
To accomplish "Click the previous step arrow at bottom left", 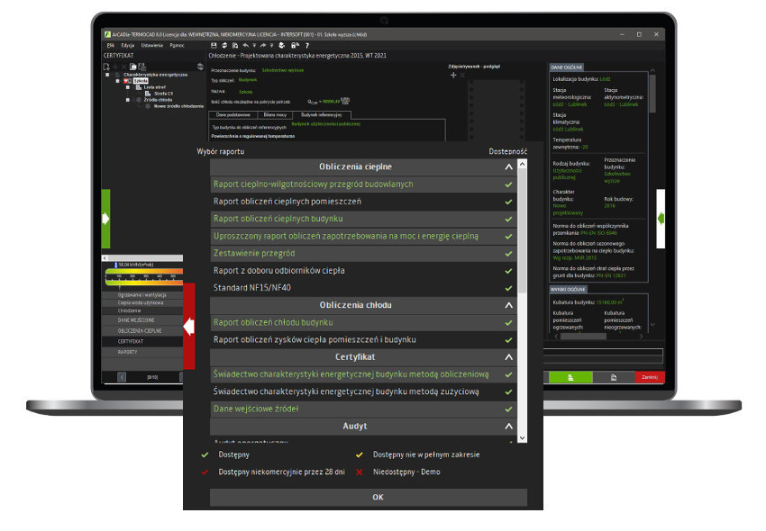I will (123, 377).
